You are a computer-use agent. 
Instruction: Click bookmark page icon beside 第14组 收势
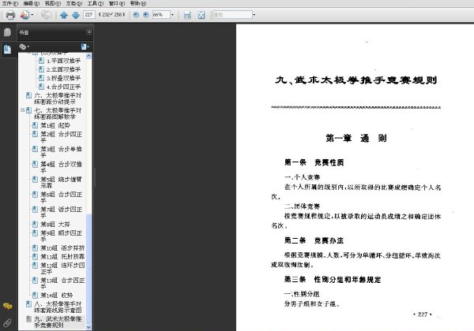[35, 295]
